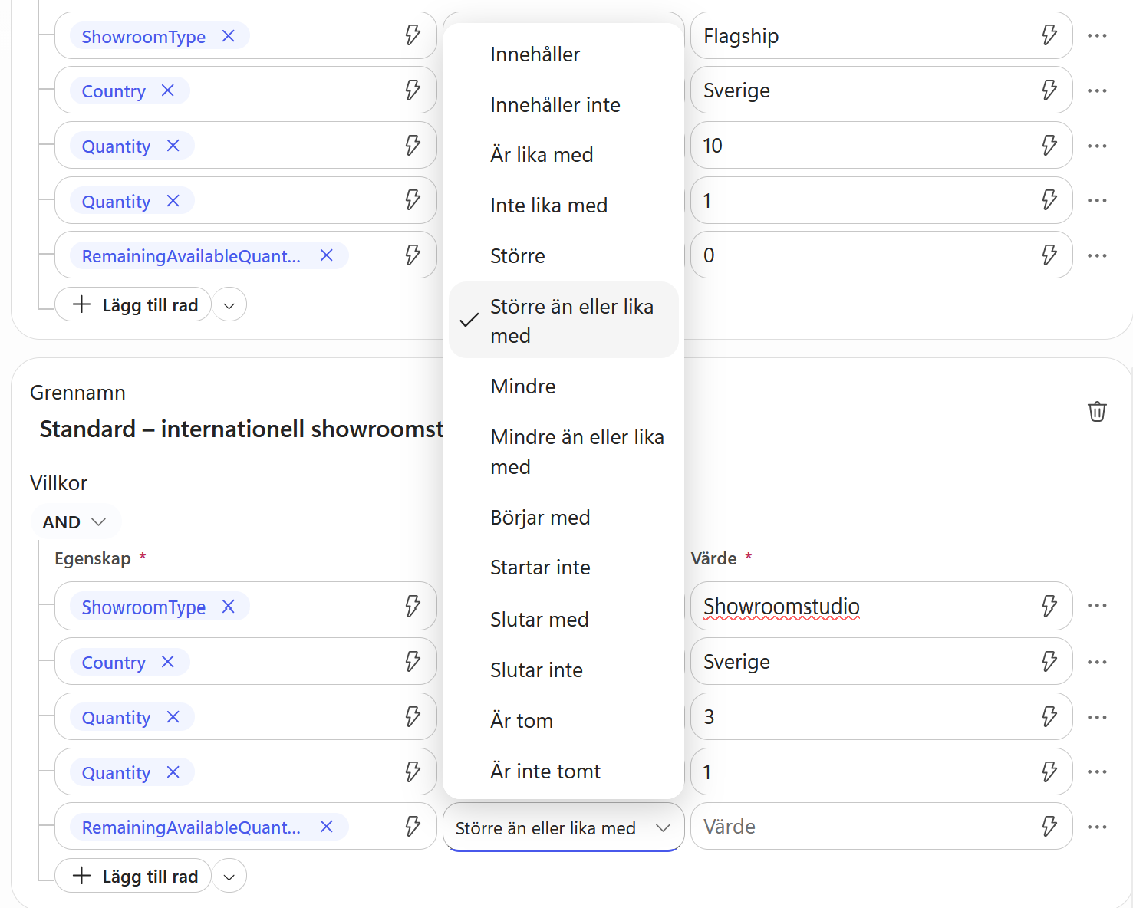Click the lightning icon inside the Showroomstudio value field
Viewport: 1133px width, 908px height.
1049,606
